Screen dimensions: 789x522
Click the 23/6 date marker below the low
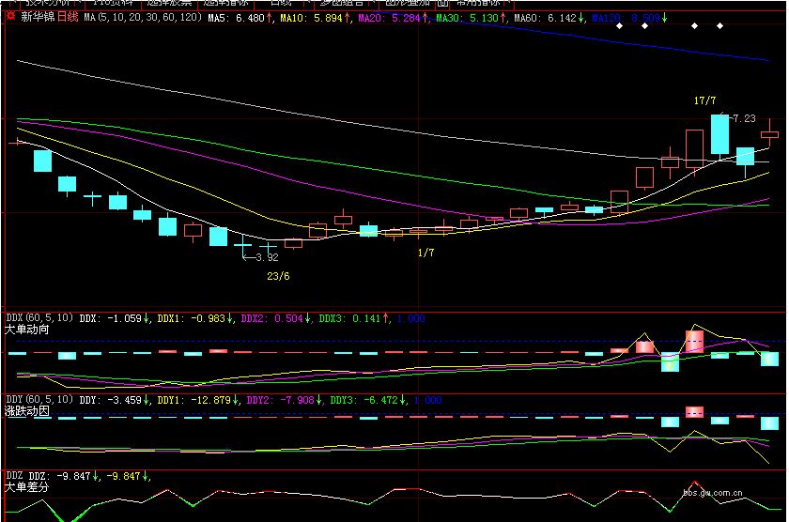278,276
